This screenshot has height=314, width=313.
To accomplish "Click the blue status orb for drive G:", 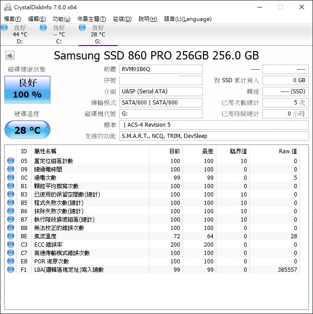I will tap(82, 27).
